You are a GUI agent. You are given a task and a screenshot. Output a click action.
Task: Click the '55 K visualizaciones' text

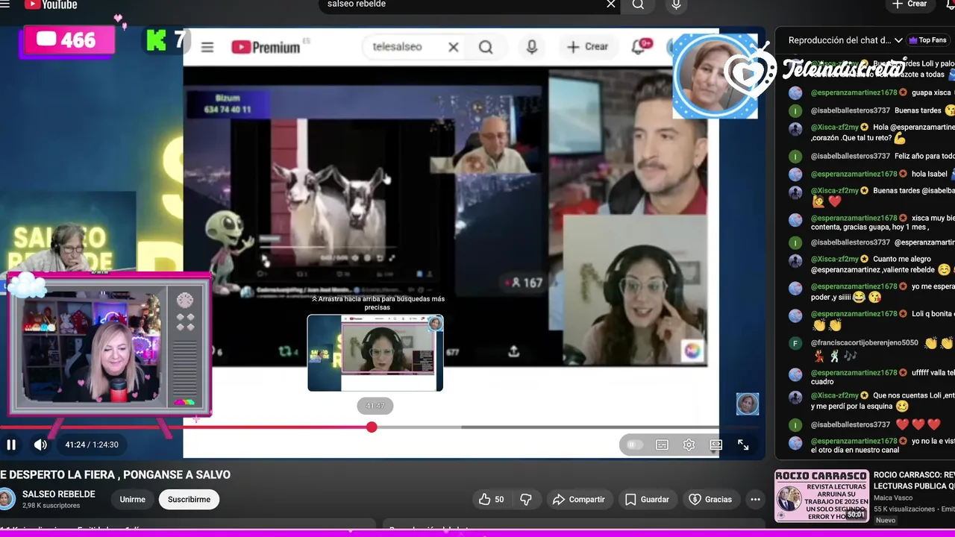pos(904,509)
